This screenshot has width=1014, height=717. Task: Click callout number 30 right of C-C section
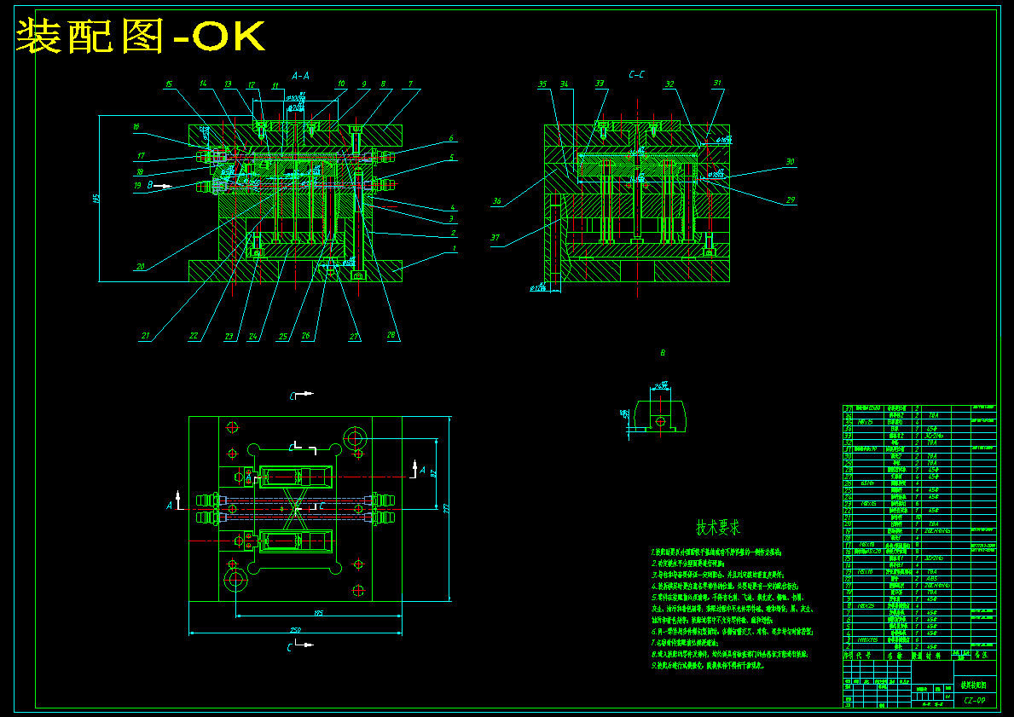pos(791,162)
